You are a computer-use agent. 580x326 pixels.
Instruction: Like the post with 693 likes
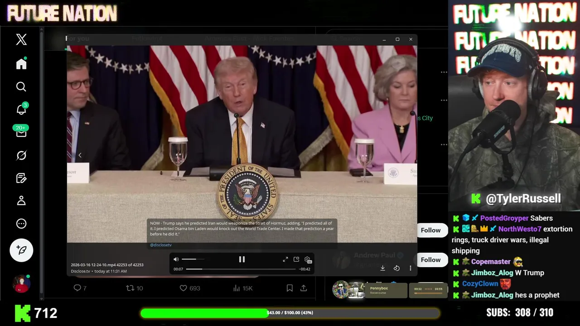pyautogui.click(x=190, y=288)
